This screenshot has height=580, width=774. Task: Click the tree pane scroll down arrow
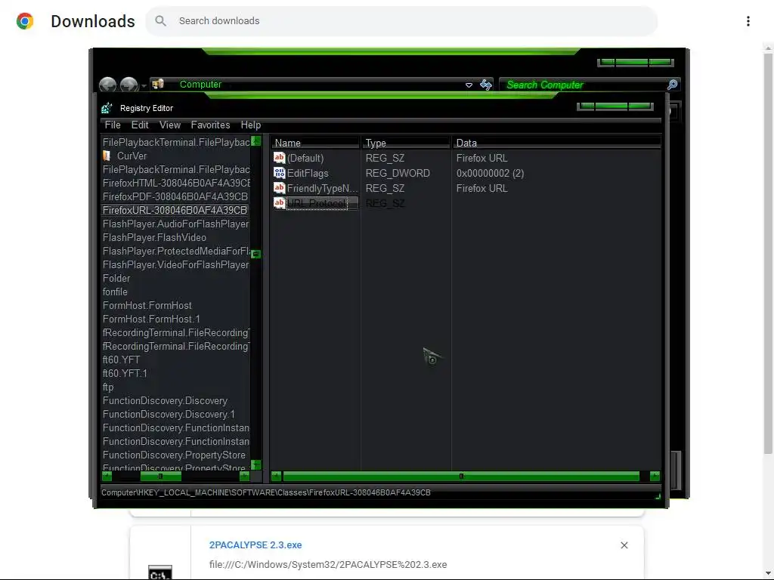[x=255, y=464]
